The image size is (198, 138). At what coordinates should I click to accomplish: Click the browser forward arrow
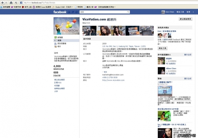tap(6, 3)
